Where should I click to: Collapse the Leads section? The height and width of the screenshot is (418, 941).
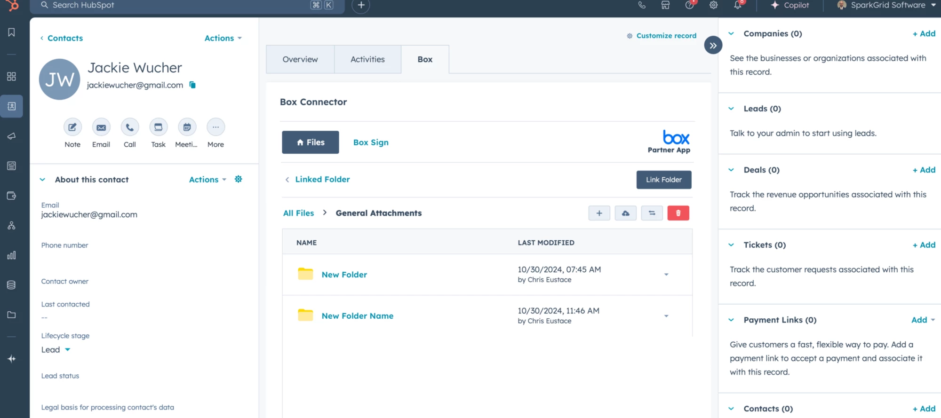click(x=731, y=109)
